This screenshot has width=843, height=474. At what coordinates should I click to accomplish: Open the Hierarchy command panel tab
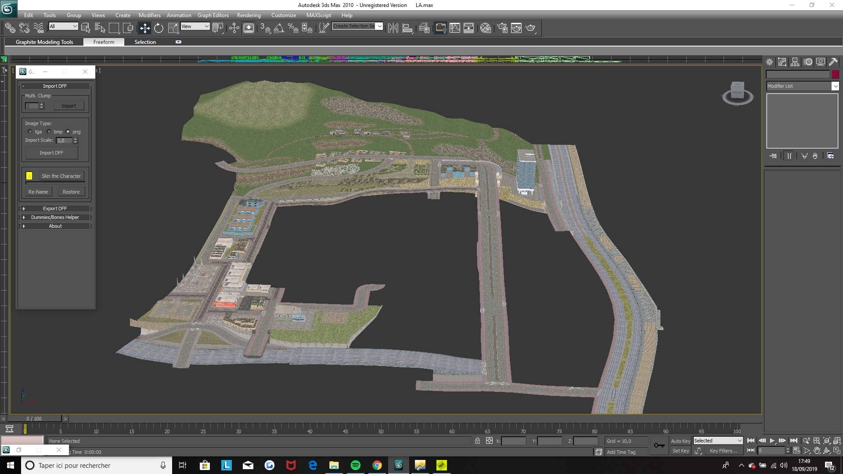[x=795, y=62]
